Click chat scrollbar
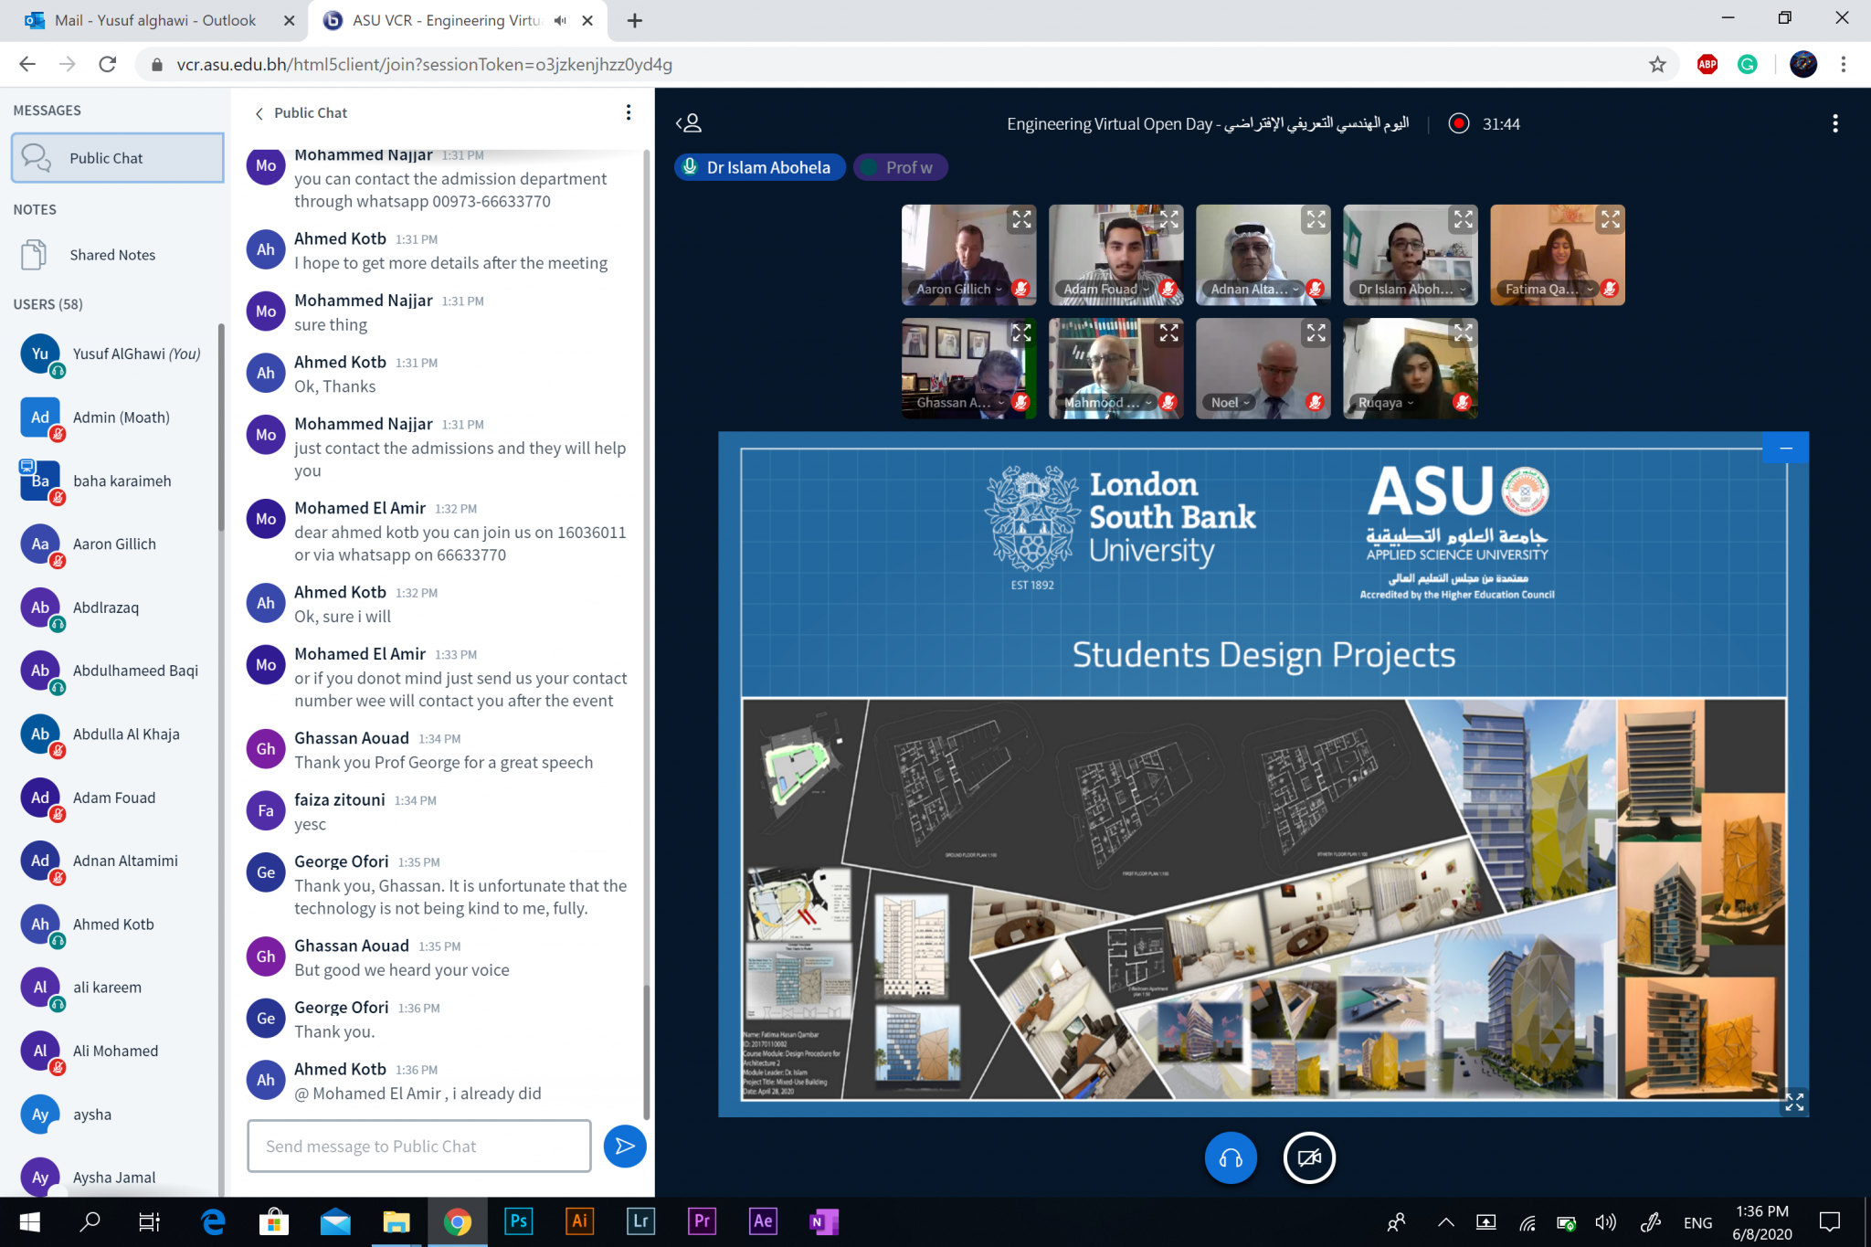Screen dimensions: 1871x1247 click(x=647, y=1051)
